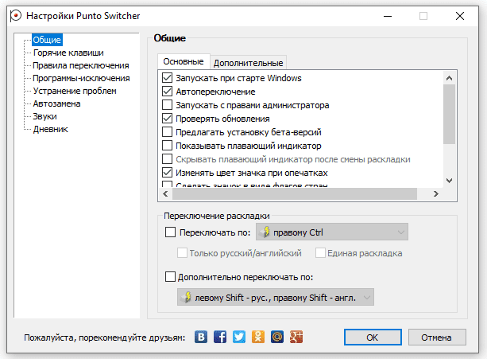Select Автозамена in the settings tree
This screenshot has width=487, height=359.
click(x=56, y=103)
